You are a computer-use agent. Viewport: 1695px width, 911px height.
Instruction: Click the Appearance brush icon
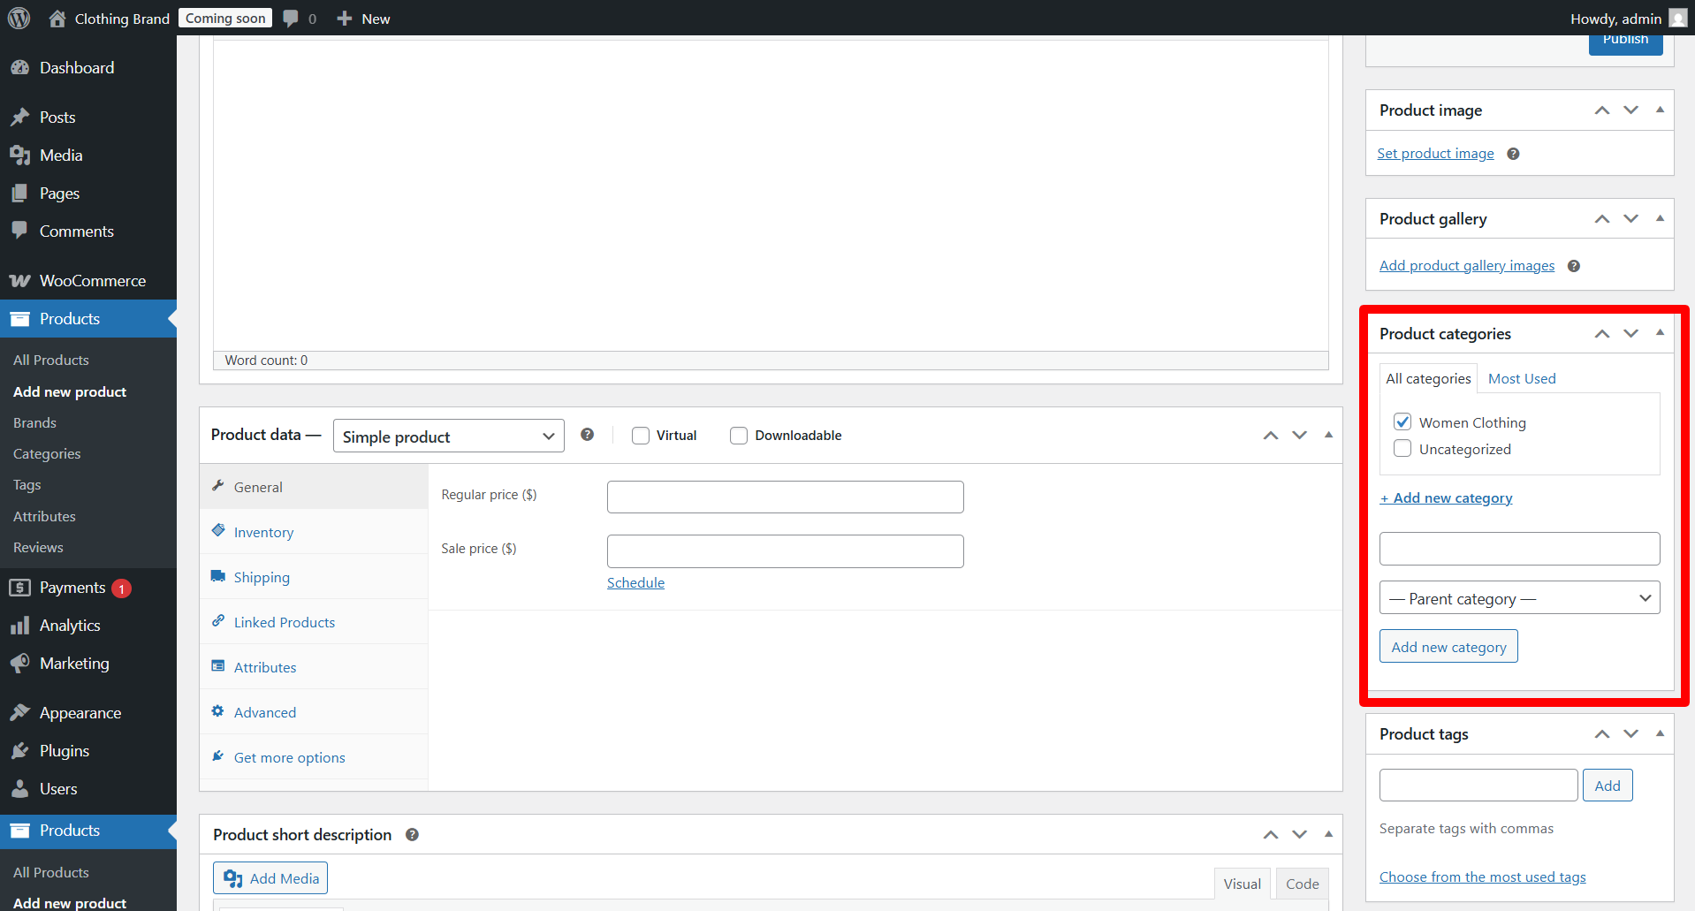[x=19, y=713]
